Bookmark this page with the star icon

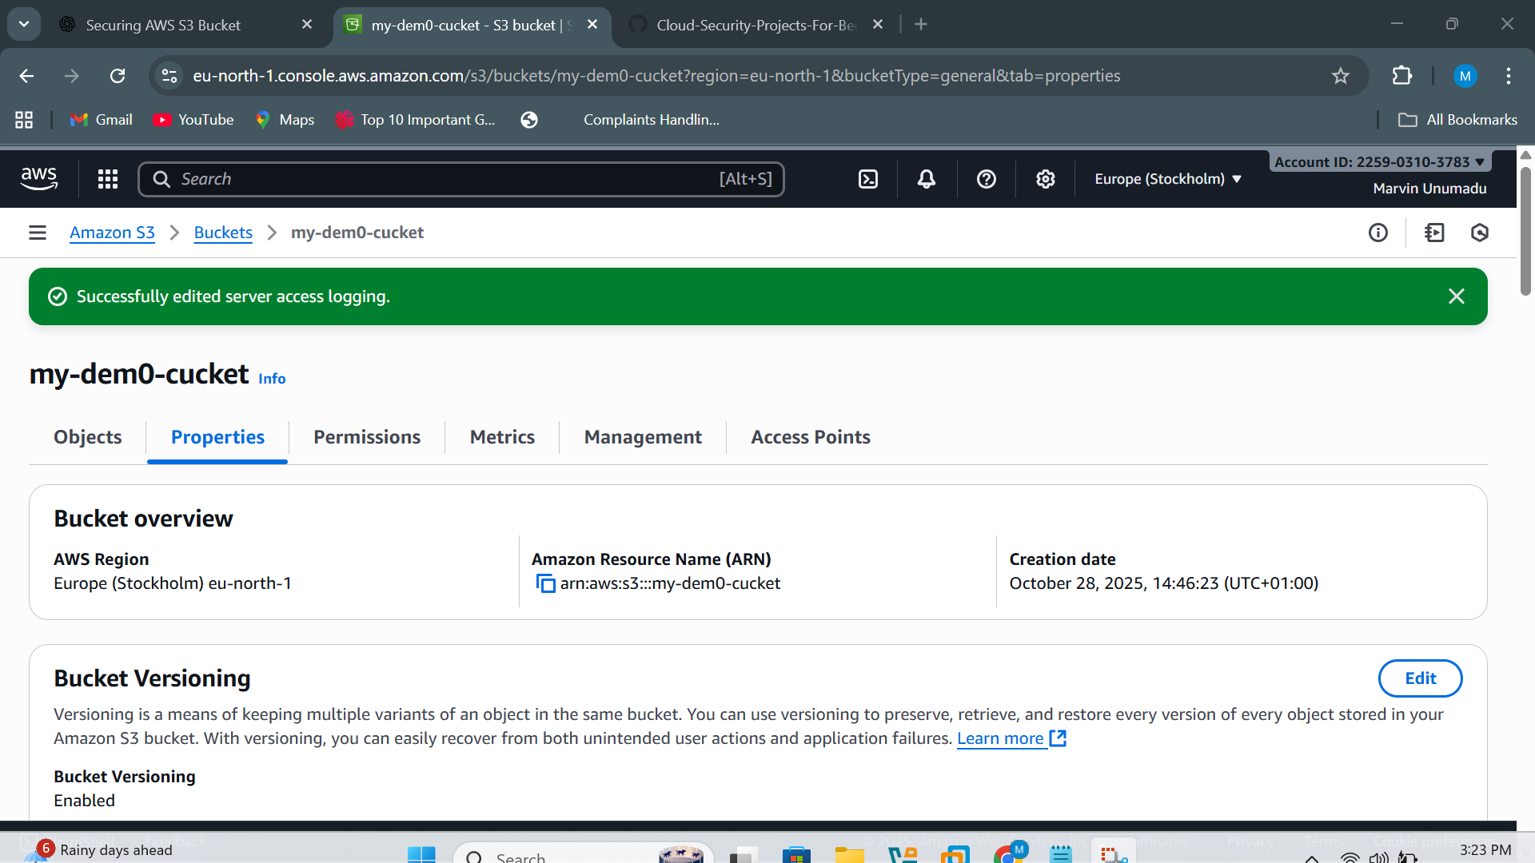(x=1341, y=76)
